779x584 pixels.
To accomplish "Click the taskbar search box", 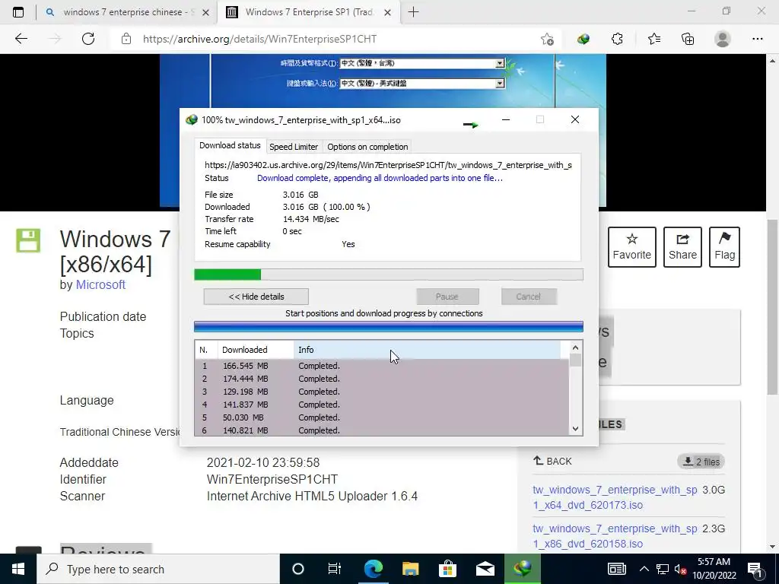I will pos(158,569).
